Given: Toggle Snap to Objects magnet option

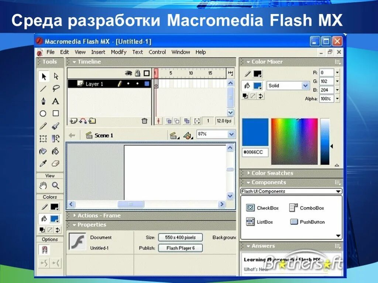Looking at the screenshot, I should 45,249.
